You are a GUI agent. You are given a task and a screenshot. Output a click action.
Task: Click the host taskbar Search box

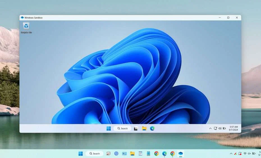pyautogui.click(x=95, y=154)
